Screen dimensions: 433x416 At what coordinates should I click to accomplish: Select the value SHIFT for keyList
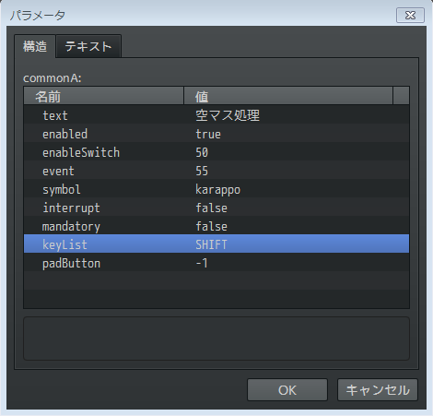click(297, 244)
